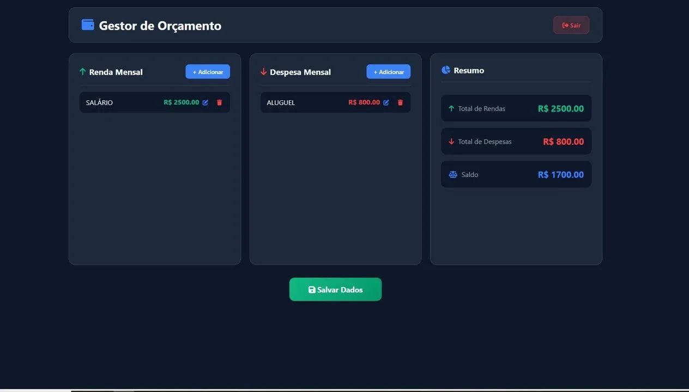Click the Total de Rendas amount R$ 2500.00
This screenshot has width=689, height=392.
[x=561, y=108]
